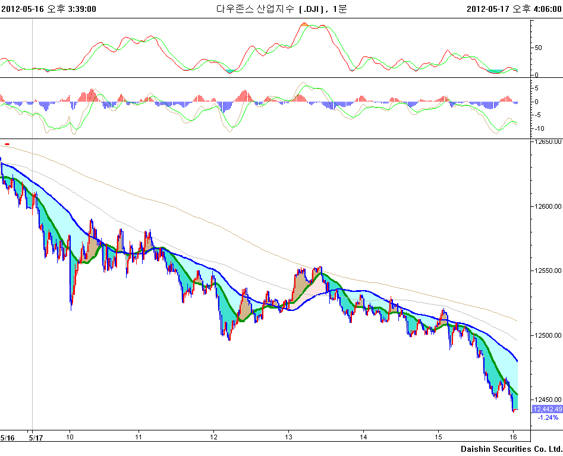This screenshot has height=456, width=563.
Task: Click the 16 hour mark on time axis
Action: click(512, 438)
